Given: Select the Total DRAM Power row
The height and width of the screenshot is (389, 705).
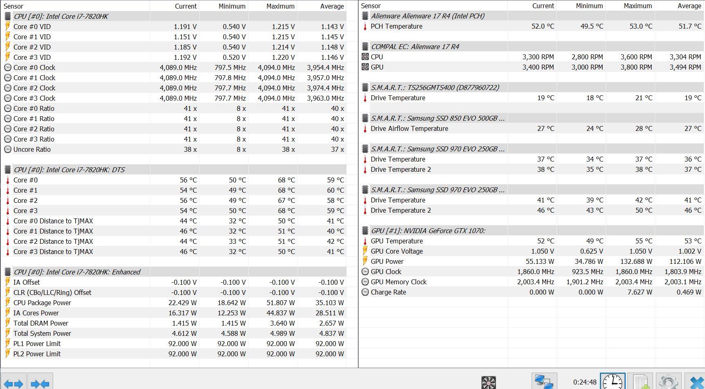Looking at the screenshot, I should [174, 323].
